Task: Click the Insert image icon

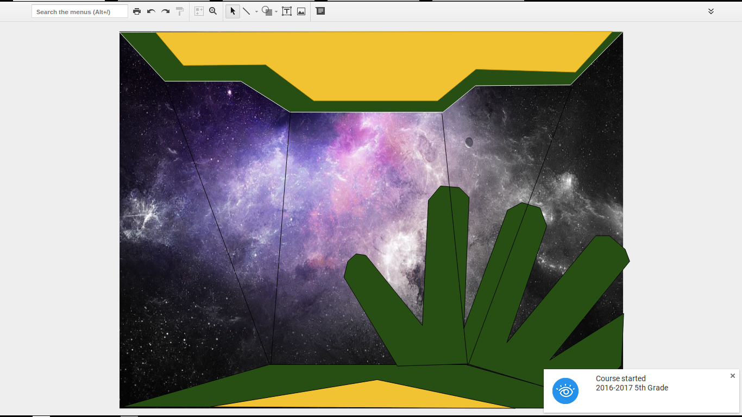Action: pos(301,11)
